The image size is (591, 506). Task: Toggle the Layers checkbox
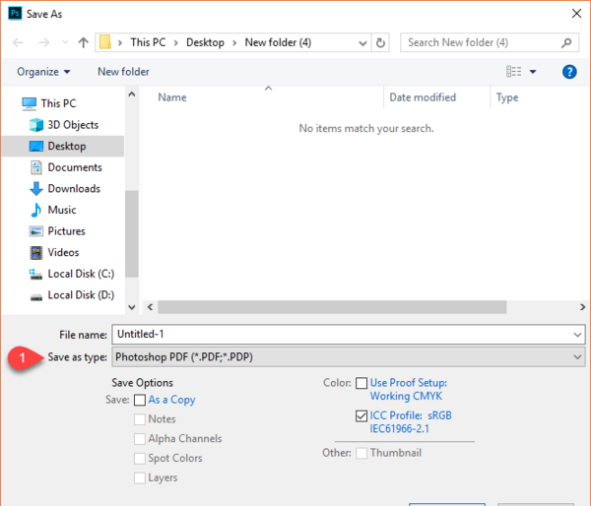pyautogui.click(x=140, y=477)
